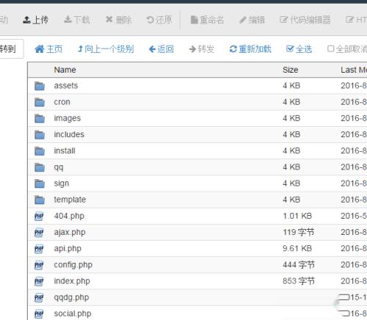Click the ajax.php file icon
Image resolution: width=367 pixels, height=320 pixels.
(x=39, y=233)
